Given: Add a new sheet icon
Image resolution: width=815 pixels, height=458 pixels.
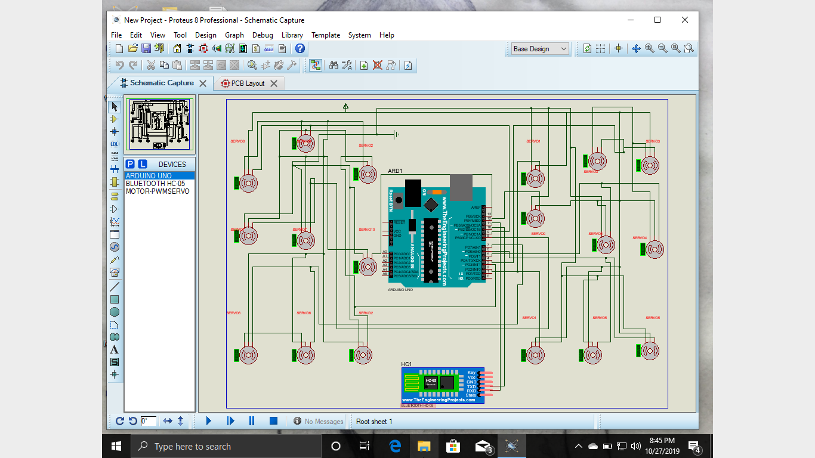Looking at the screenshot, I should (x=364, y=65).
